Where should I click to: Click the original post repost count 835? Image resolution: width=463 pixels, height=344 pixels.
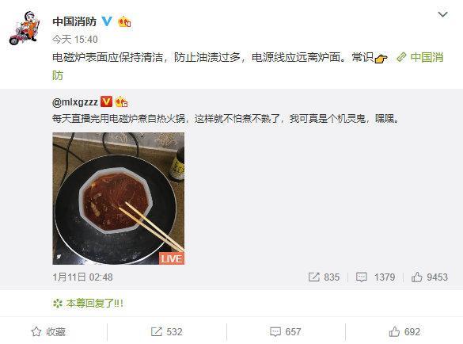pyautogui.click(x=324, y=277)
